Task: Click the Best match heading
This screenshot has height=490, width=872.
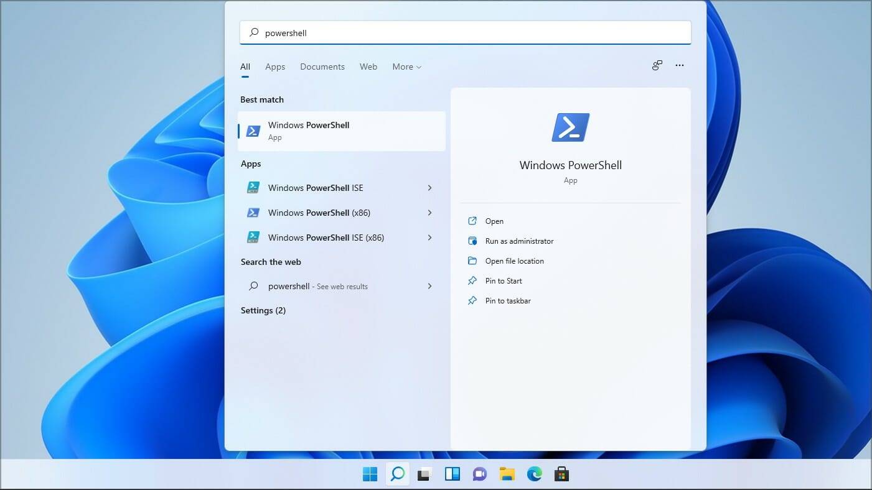Action: (262, 99)
